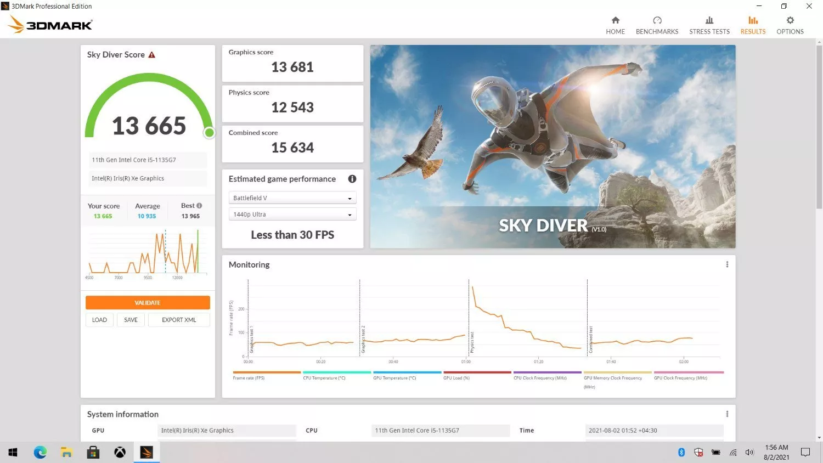Image resolution: width=823 pixels, height=463 pixels.
Task: Toggle the GPU Temperature legend
Action: pos(407,376)
